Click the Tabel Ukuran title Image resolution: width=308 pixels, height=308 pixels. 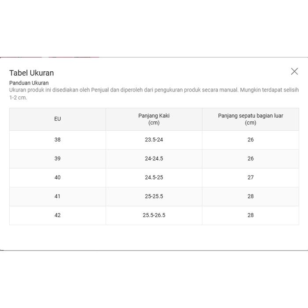click(x=32, y=73)
